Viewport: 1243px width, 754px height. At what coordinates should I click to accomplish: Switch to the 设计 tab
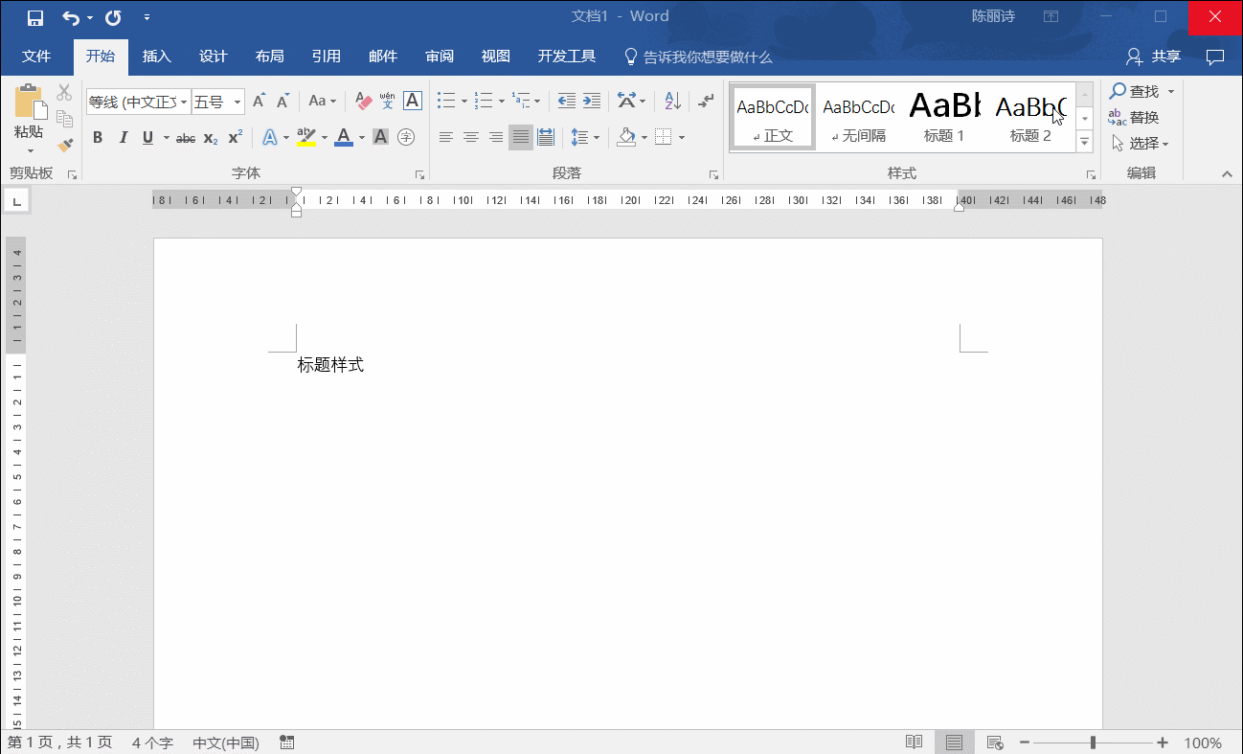point(214,57)
